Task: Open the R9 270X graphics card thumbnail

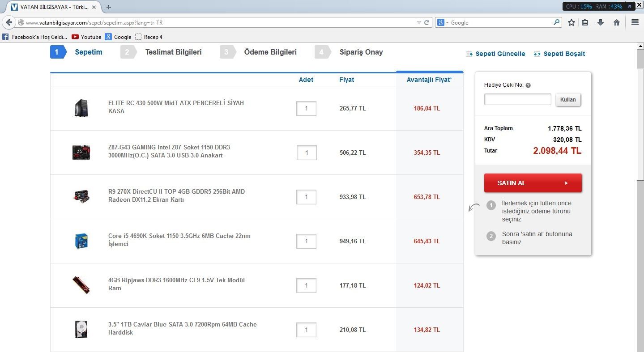Action: tap(81, 197)
